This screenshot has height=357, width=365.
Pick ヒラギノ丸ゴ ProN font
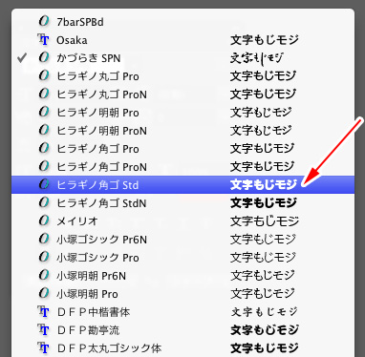pos(182,94)
